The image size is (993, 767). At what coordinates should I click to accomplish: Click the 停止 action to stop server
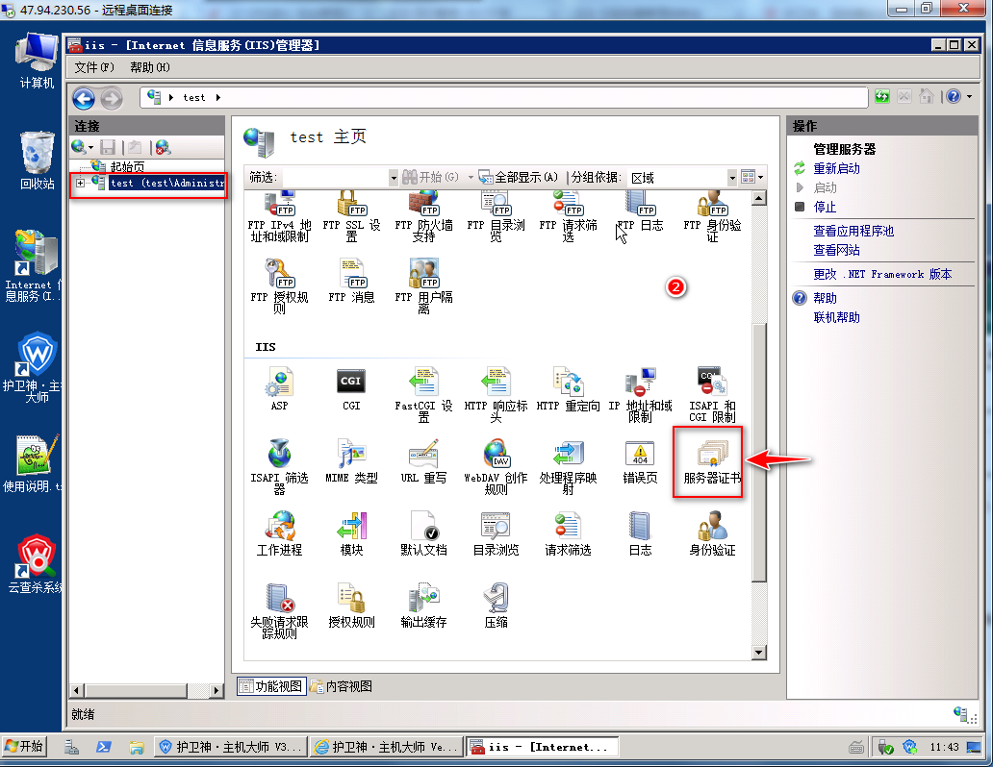825,207
